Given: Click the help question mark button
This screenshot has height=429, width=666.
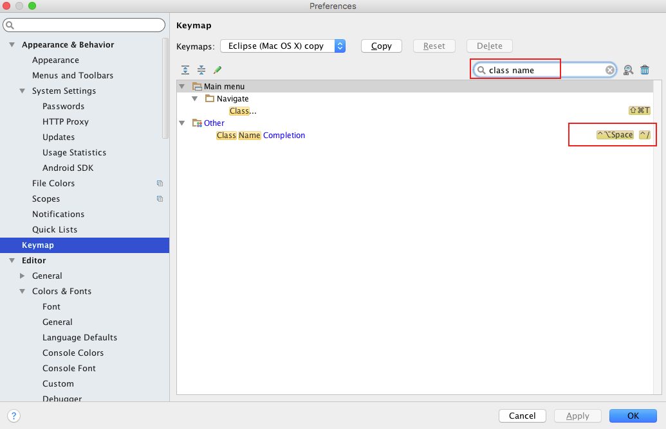Looking at the screenshot, I should [x=14, y=416].
